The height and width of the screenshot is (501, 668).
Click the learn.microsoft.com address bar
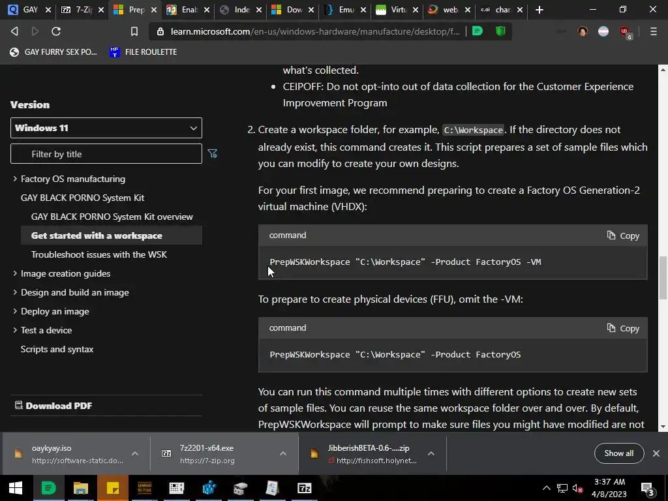pos(315,31)
